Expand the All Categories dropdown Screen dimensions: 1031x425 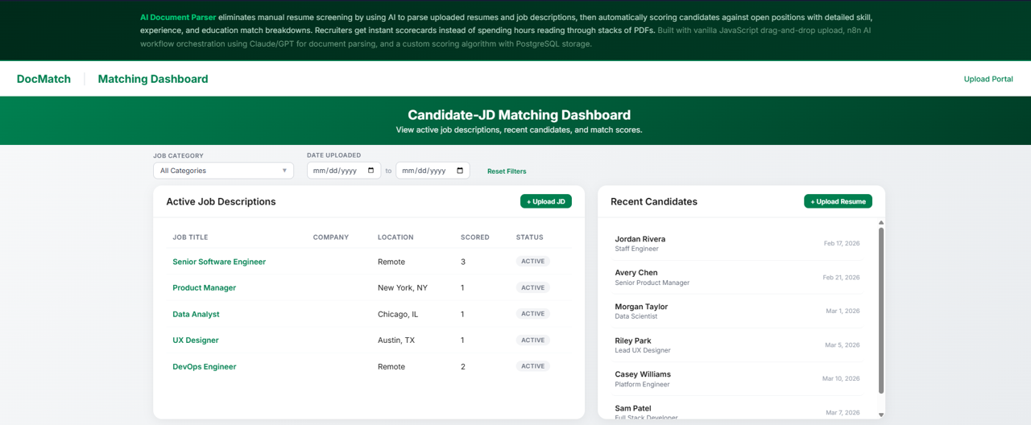223,171
